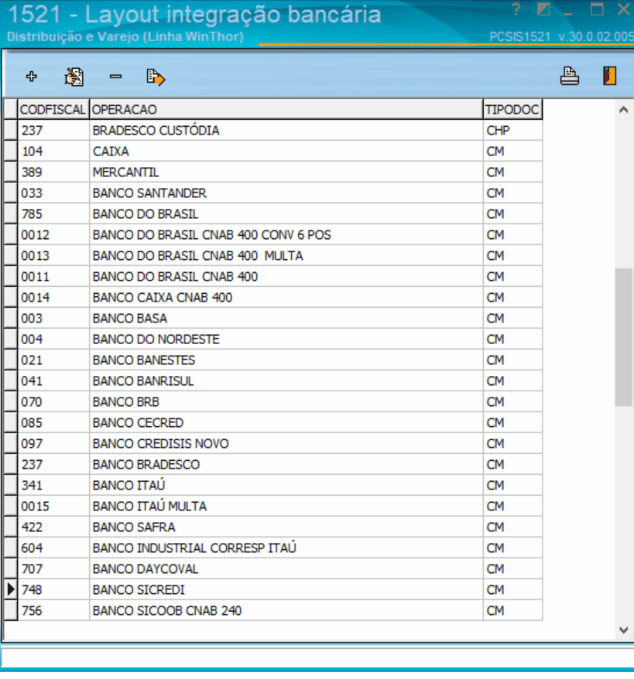Screen dimensions: 634x679
Task: Click code 756 cell
Action: click(53, 611)
